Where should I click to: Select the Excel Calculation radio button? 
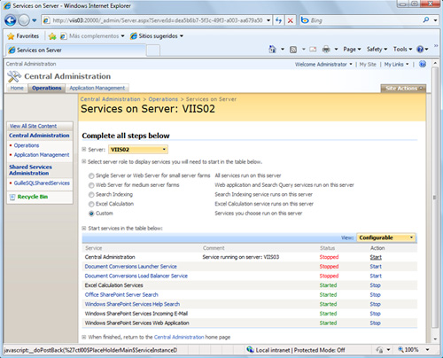91,205
